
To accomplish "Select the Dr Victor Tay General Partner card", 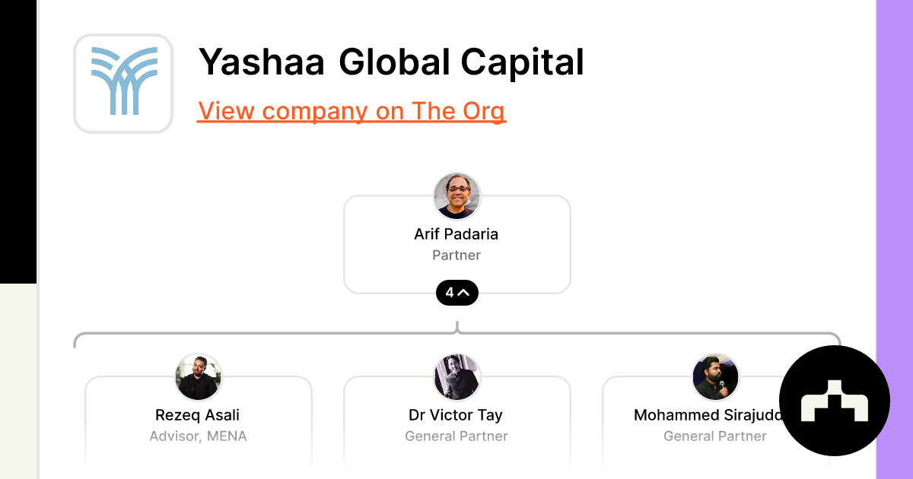I will [456, 424].
